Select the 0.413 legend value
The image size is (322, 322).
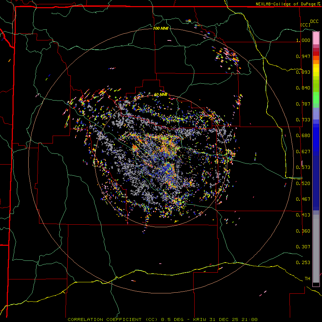tap(303, 215)
